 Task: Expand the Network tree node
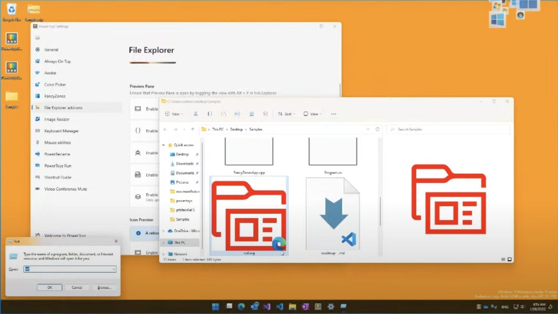click(x=163, y=254)
